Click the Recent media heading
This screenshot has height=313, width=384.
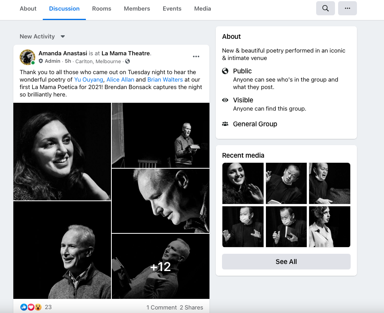243,155
